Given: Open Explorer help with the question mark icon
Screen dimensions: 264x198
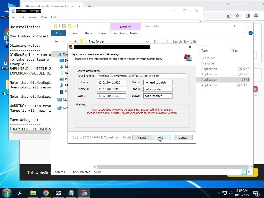Looking at the screenshot, I should [x=251, y=33].
